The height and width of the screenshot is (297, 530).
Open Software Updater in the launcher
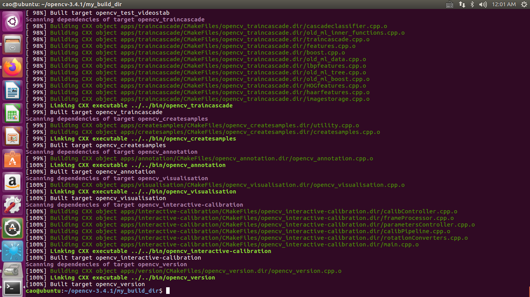pyautogui.click(x=12, y=228)
